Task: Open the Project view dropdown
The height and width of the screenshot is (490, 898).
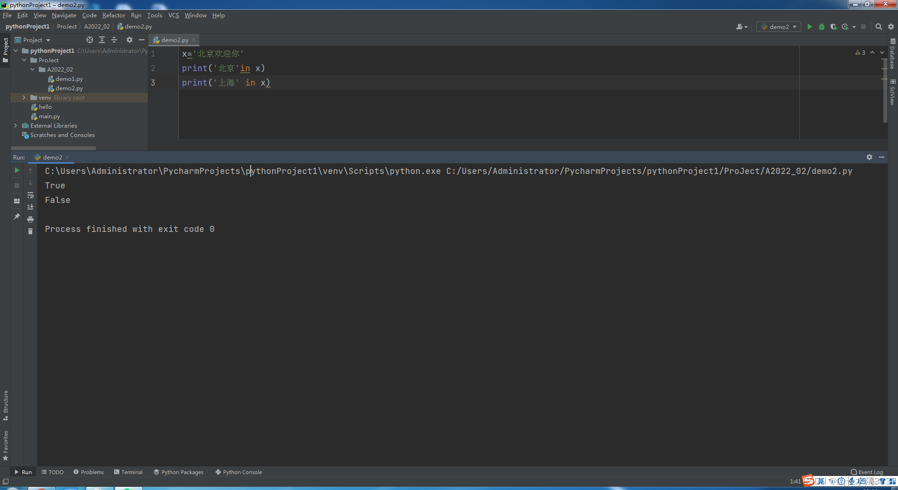Action: 33,40
